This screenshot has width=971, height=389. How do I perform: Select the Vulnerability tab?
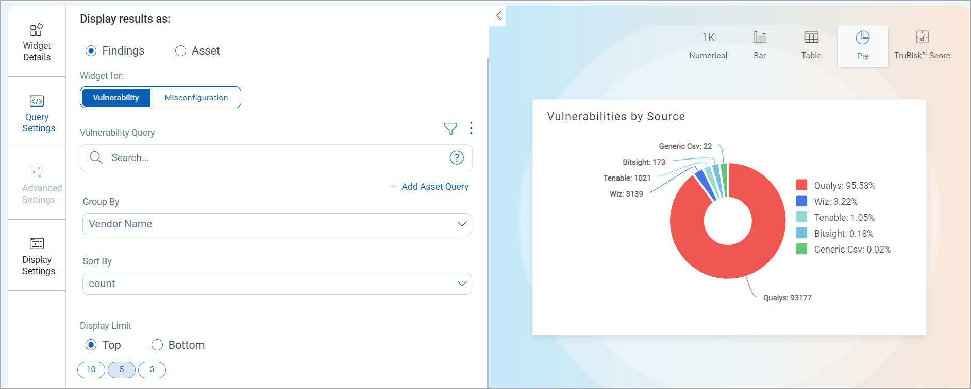coord(116,98)
